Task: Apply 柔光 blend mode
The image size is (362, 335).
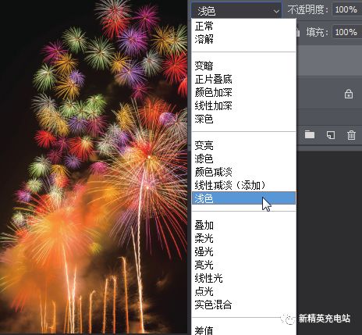Action: (x=243, y=238)
